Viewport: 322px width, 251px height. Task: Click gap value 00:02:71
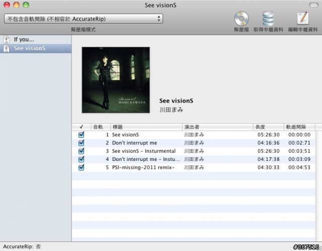click(299, 143)
